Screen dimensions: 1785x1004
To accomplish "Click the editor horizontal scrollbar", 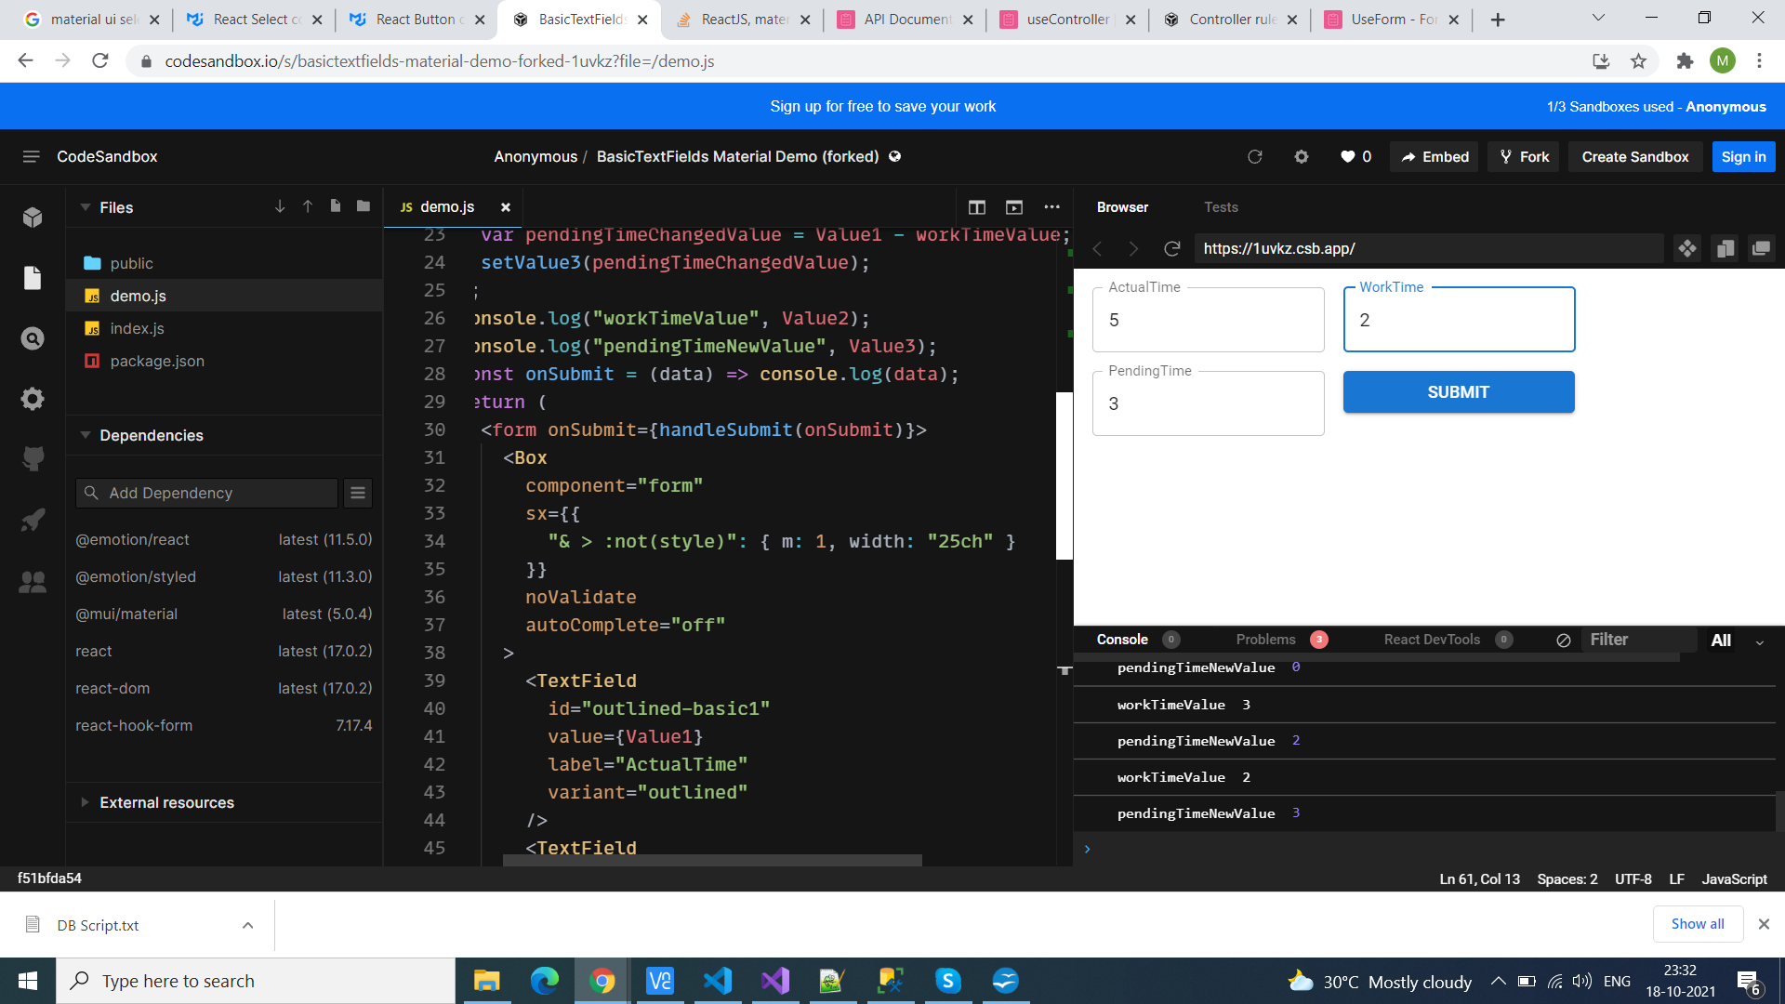I will [712, 861].
